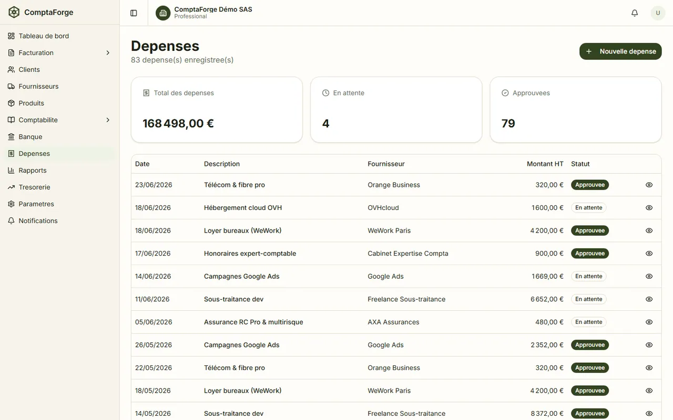Image resolution: width=673 pixels, height=420 pixels.
Task: Click the plus icon in Nouvelle depense button
Action: pos(589,51)
